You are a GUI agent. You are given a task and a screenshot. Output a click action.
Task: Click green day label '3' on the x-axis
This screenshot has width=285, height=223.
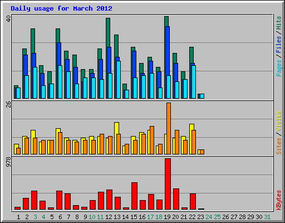pos(35,217)
